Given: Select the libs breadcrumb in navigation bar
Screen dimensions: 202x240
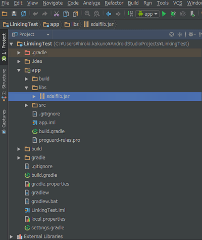Looking at the screenshot, I should click(72, 24).
